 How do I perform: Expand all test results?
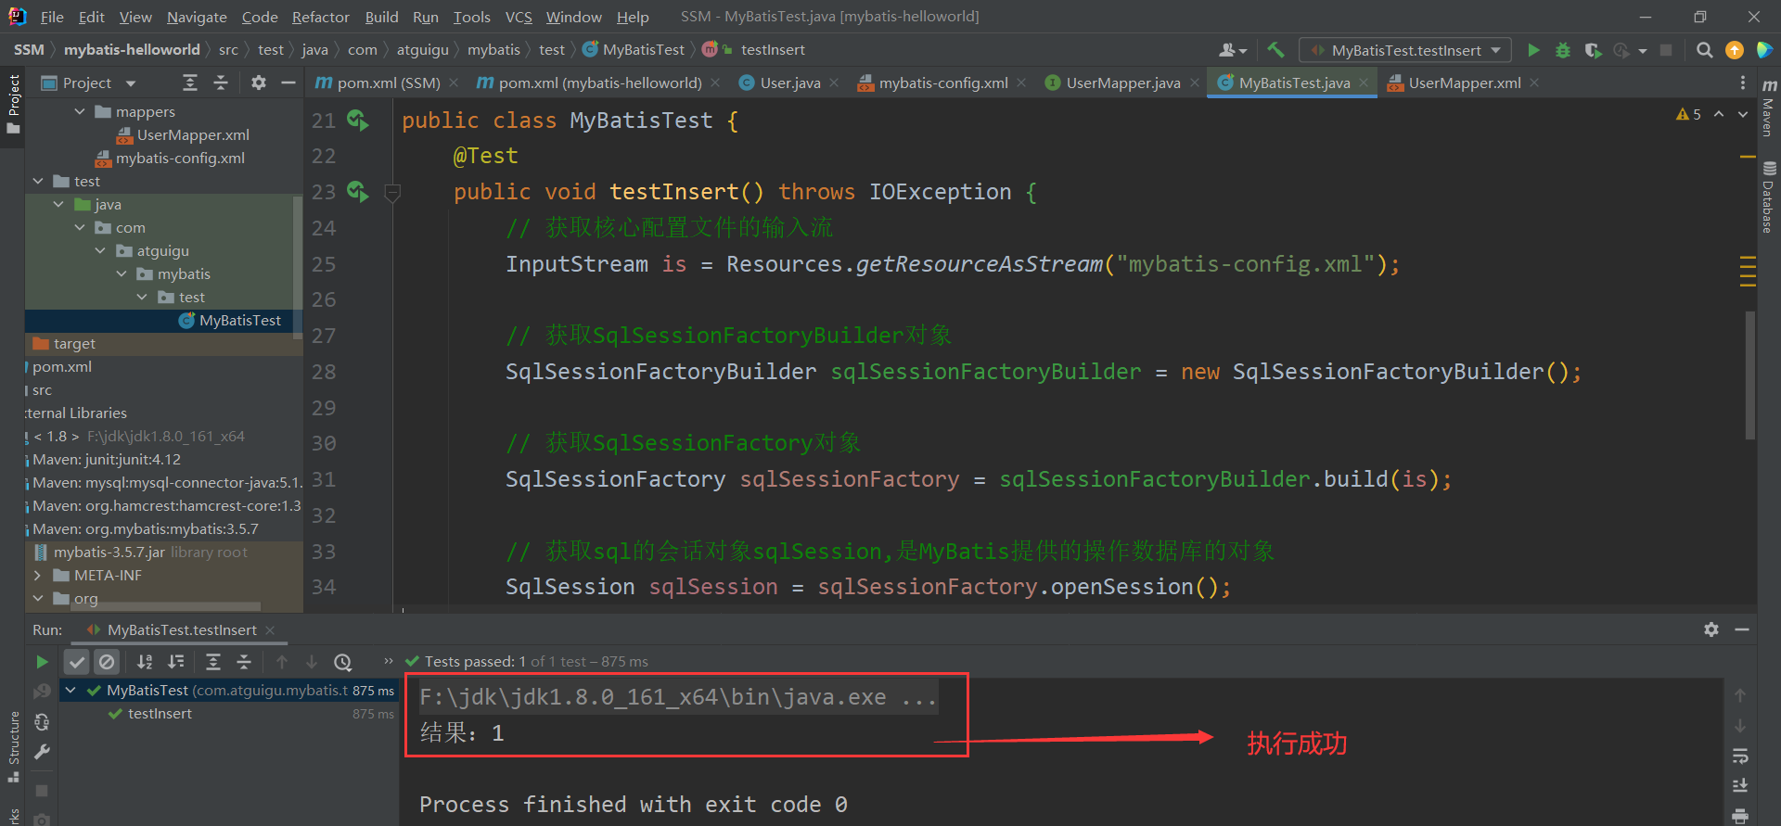pyautogui.click(x=213, y=662)
